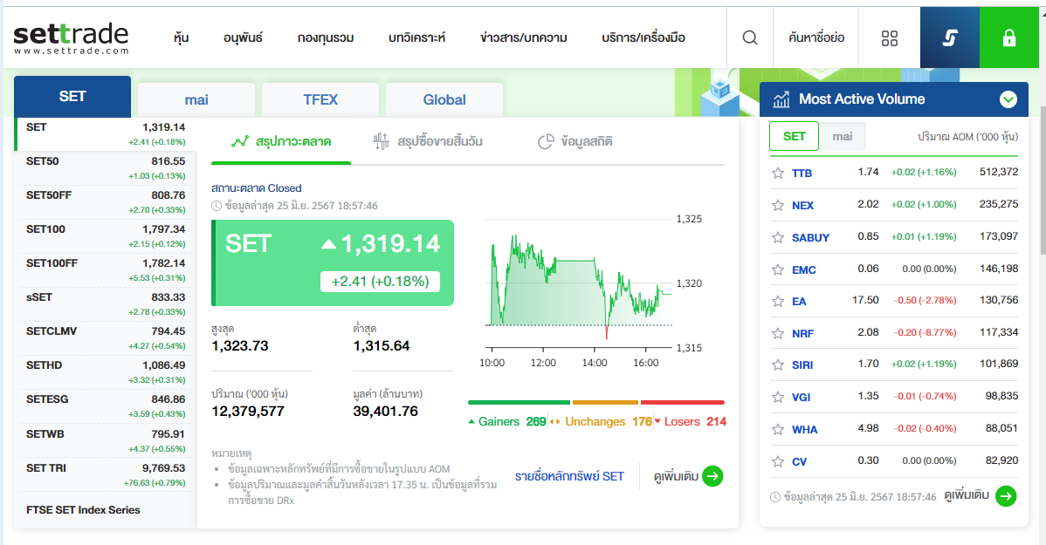Select the SET index row in sidebar

click(x=106, y=134)
